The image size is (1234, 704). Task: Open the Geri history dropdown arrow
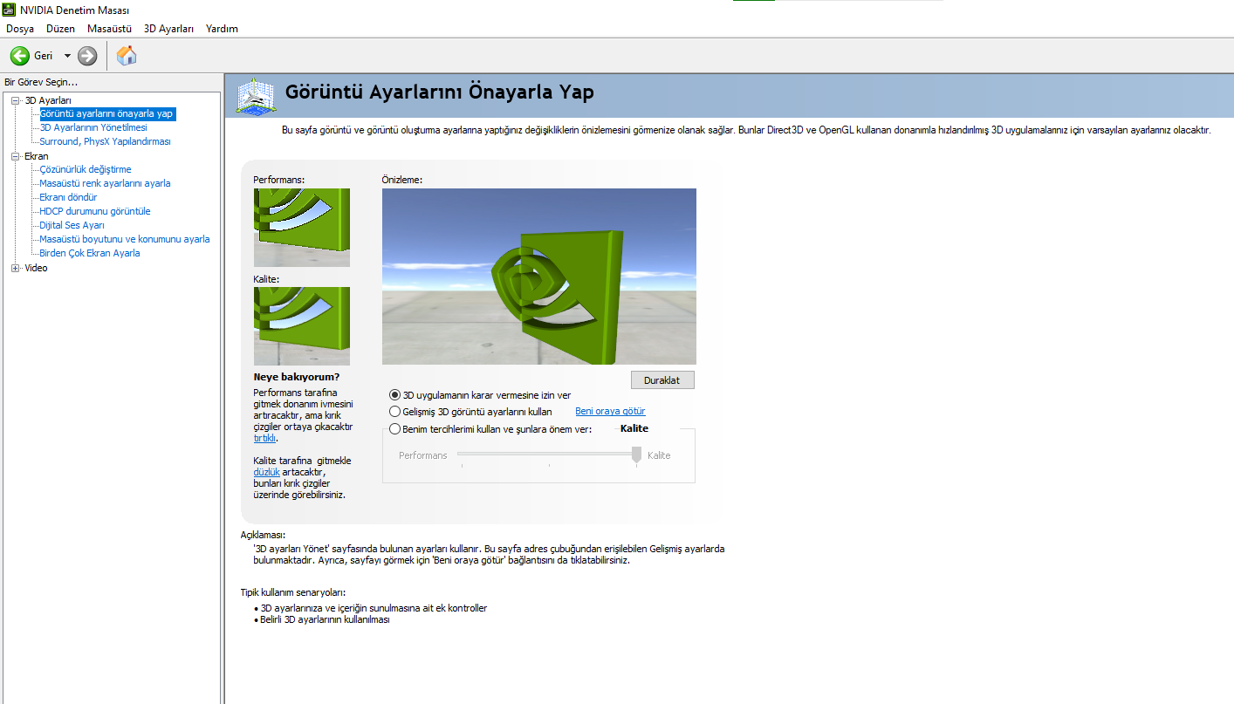click(67, 56)
